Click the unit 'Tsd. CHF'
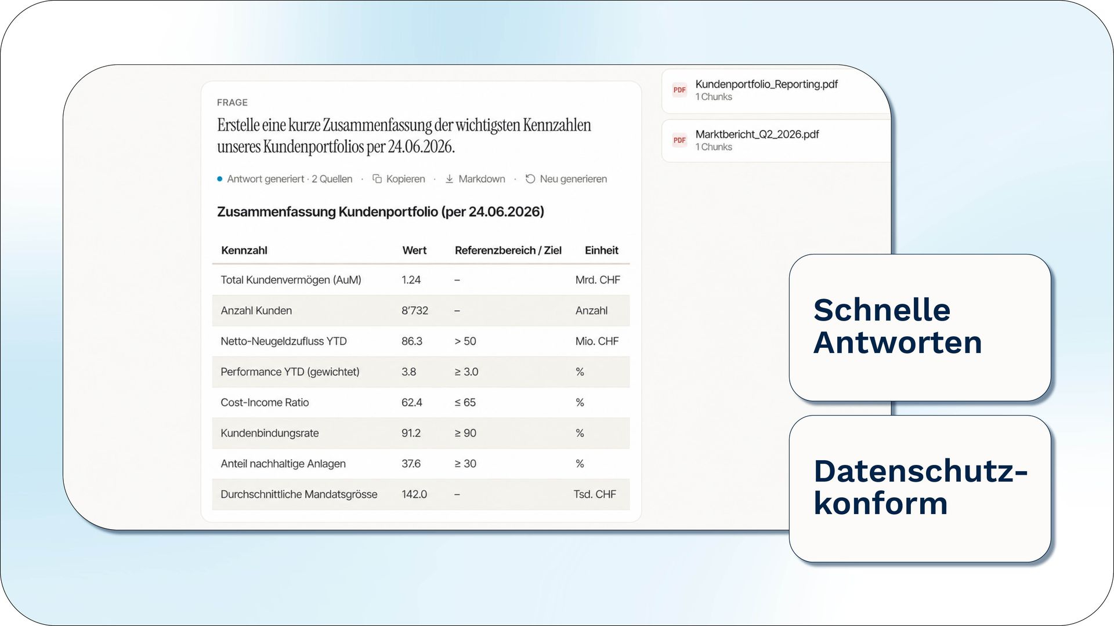 click(x=595, y=494)
